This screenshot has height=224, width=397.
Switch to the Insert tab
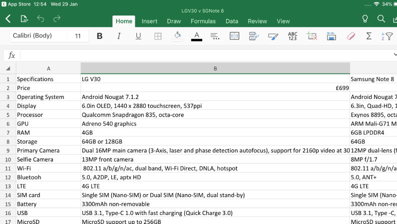click(x=149, y=21)
